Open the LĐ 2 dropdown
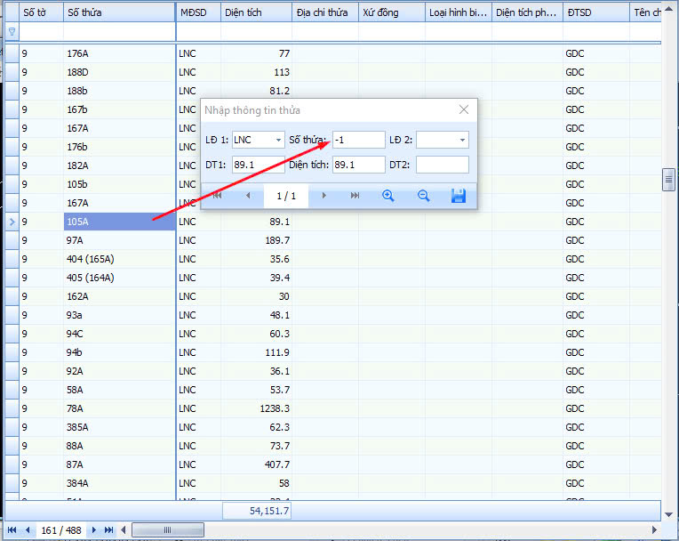This screenshot has height=541, width=679. coord(462,140)
